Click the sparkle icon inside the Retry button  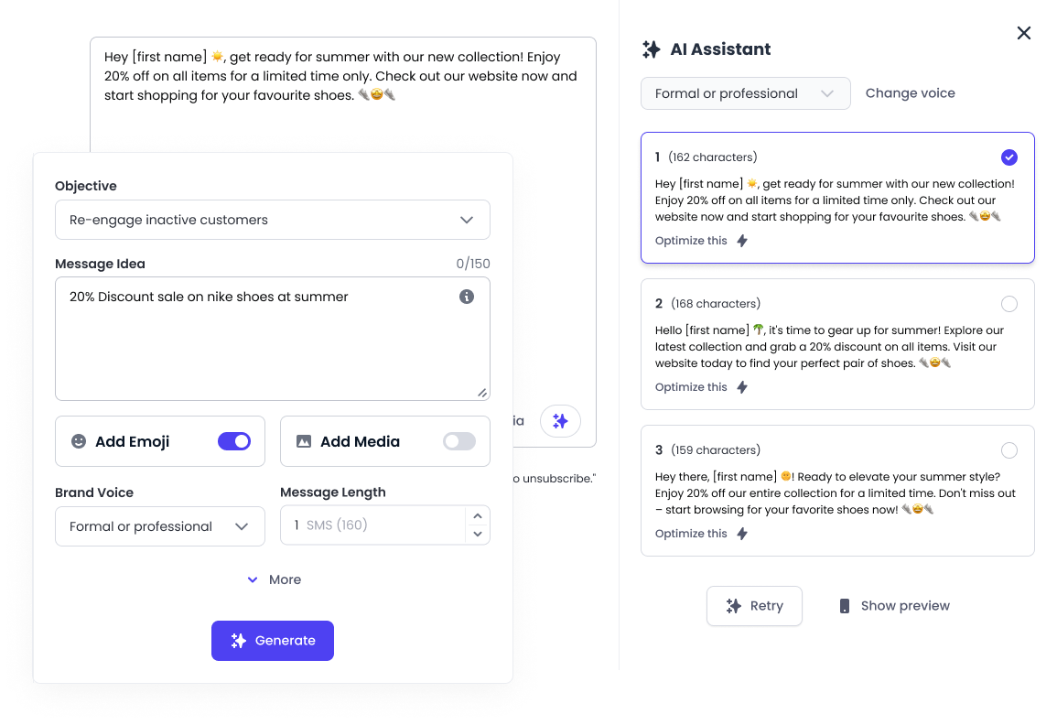[x=733, y=605]
